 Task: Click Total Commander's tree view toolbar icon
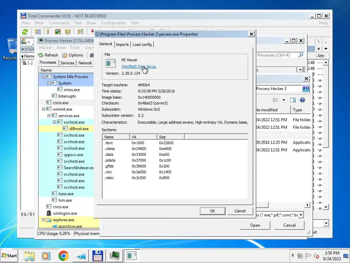pos(68,32)
